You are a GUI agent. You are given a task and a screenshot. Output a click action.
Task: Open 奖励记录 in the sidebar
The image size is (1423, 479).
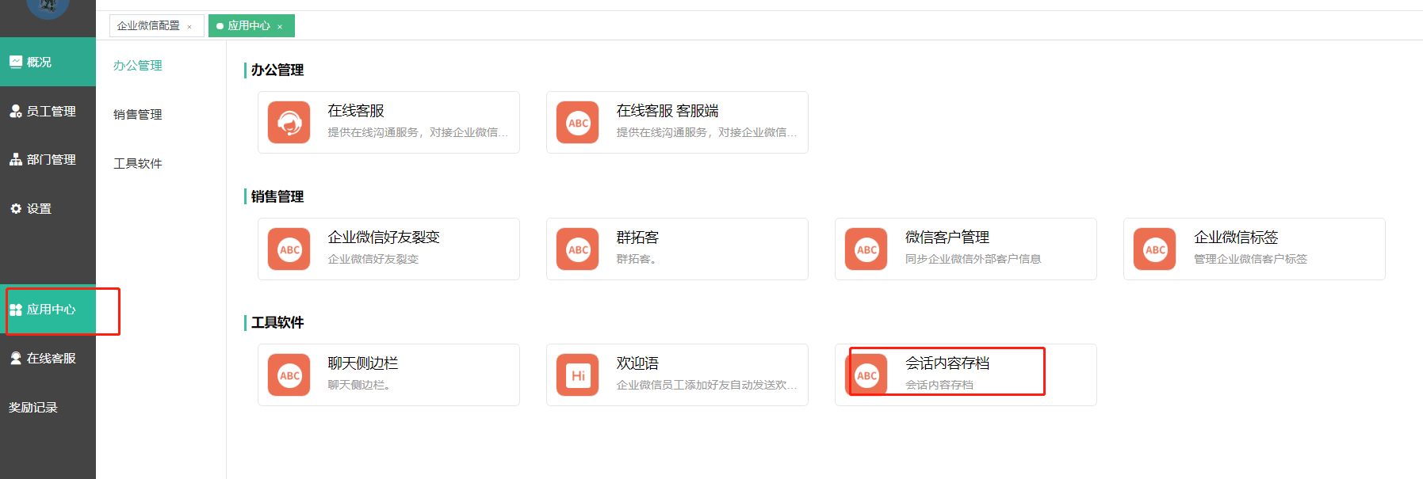pyautogui.click(x=33, y=408)
